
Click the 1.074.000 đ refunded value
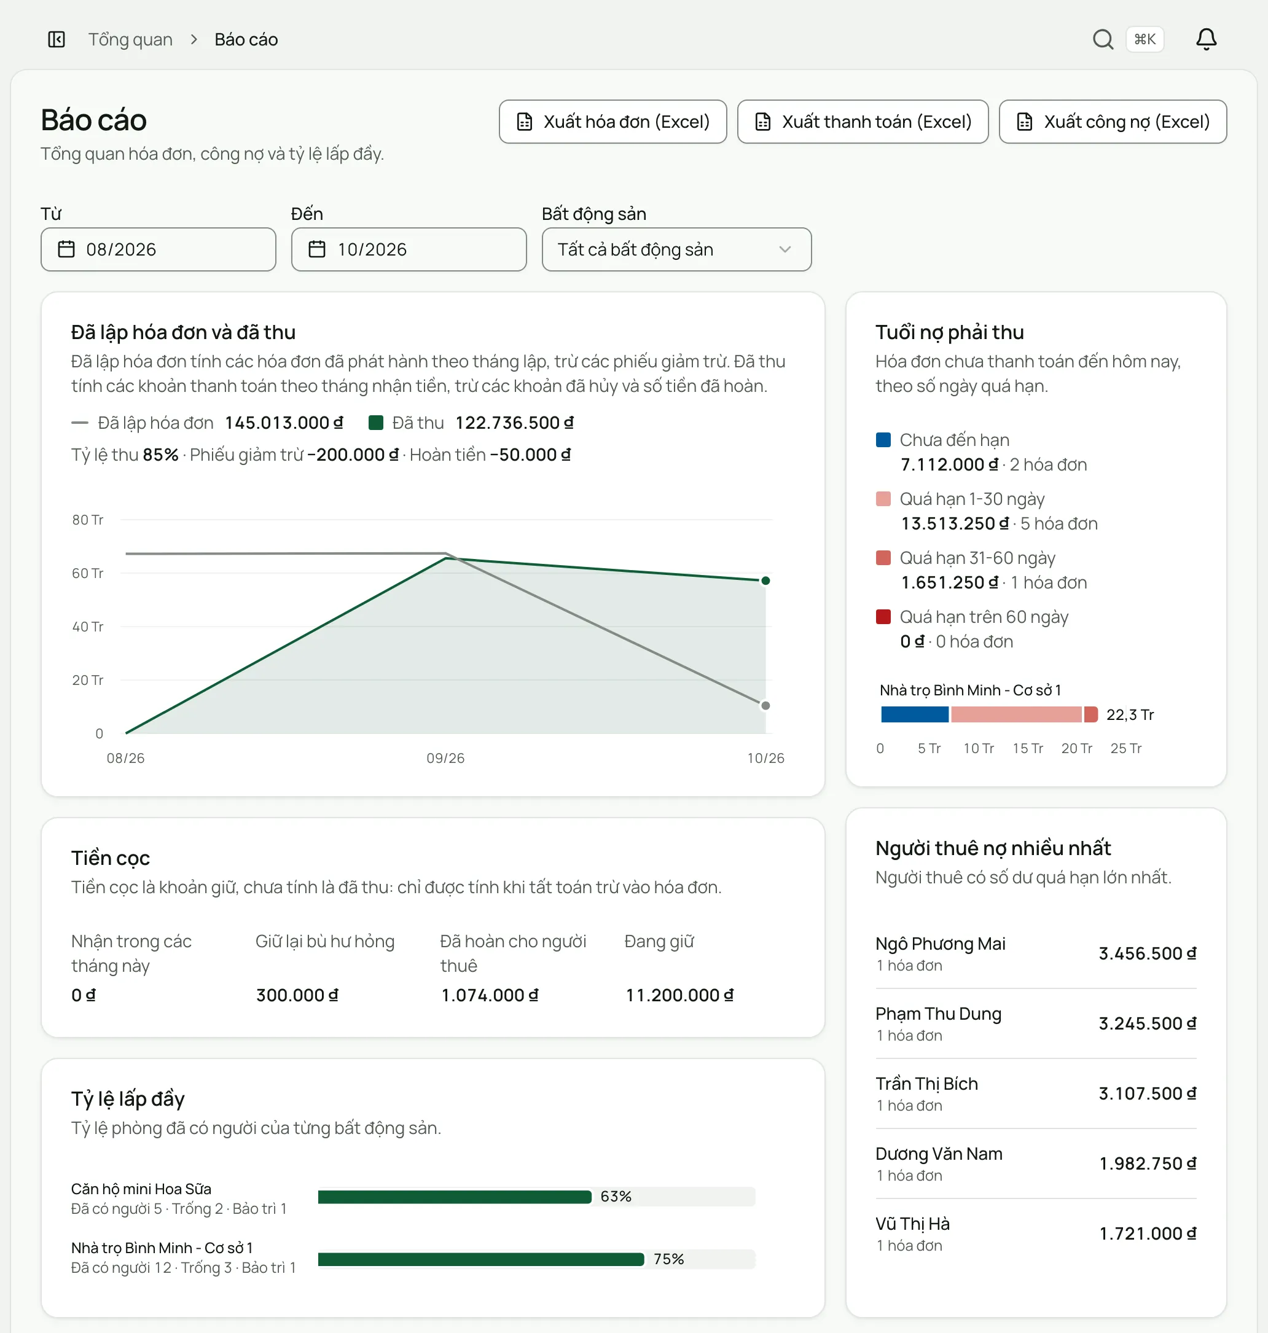pyautogui.click(x=490, y=995)
